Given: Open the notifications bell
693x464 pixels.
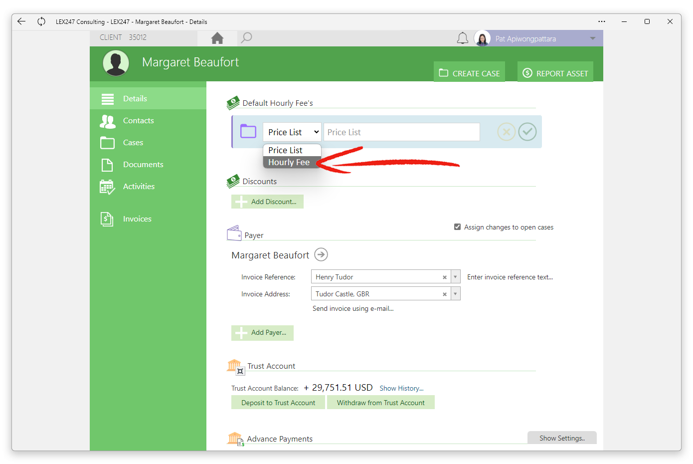Looking at the screenshot, I should click(463, 38).
